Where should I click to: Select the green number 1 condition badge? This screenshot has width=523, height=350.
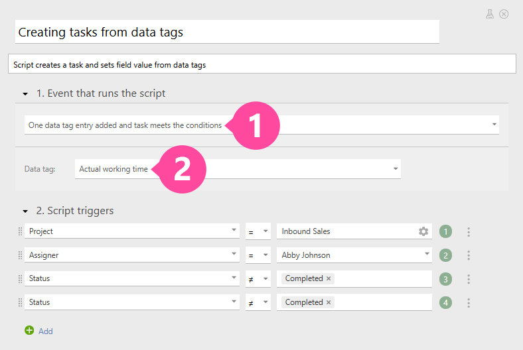pos(445,231)
